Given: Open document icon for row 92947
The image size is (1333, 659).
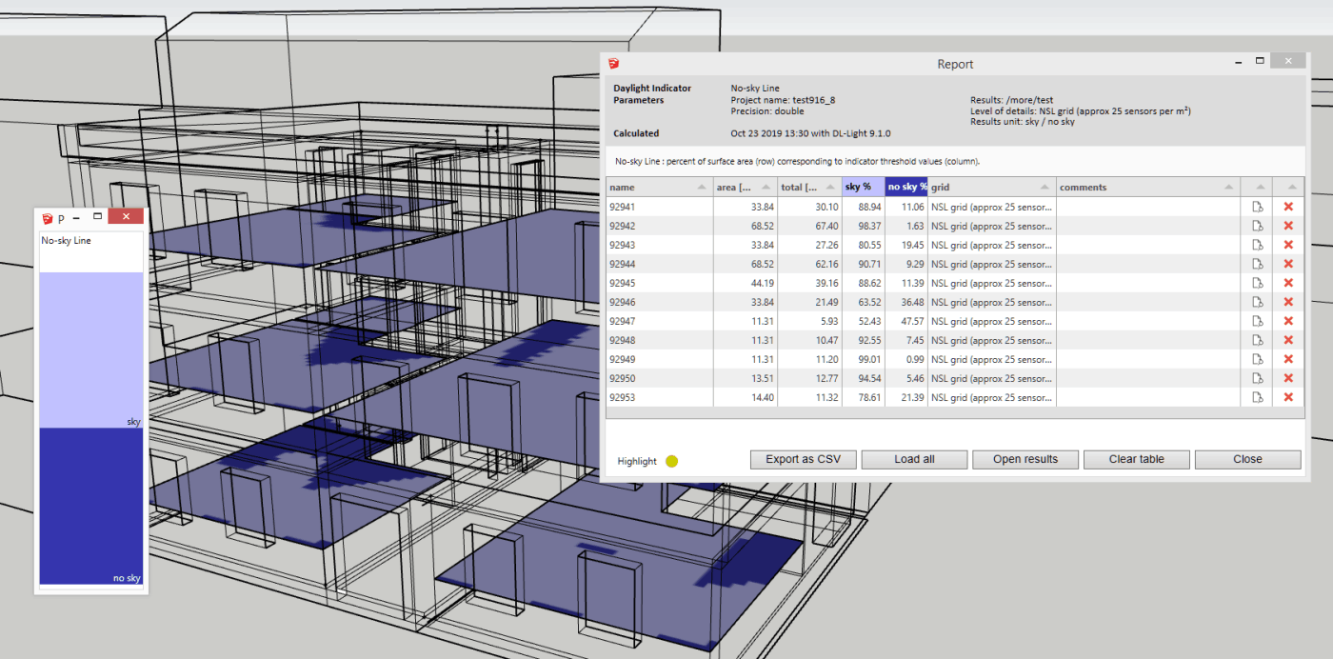Looking at the screenshot, I should [1257, 321].
